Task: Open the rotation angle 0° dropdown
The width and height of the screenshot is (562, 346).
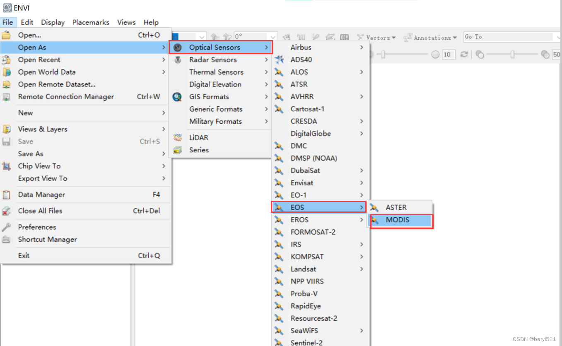Action: coord(273,37)
